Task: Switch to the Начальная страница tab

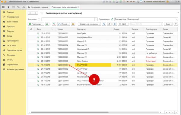Action: (x=38, y=7)
